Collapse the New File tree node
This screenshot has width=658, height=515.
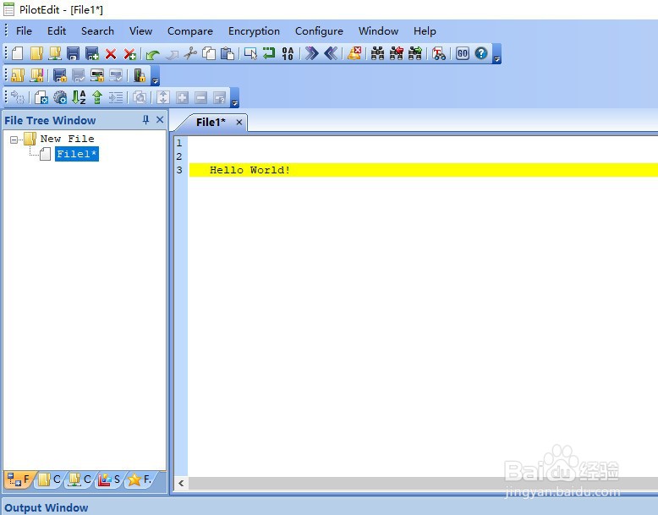[x=14, y=140]
